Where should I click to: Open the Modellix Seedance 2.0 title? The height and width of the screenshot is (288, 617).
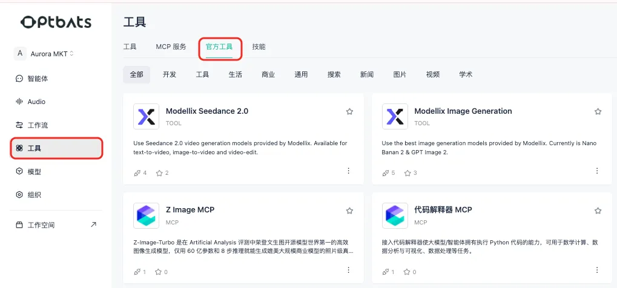point(207,111)
